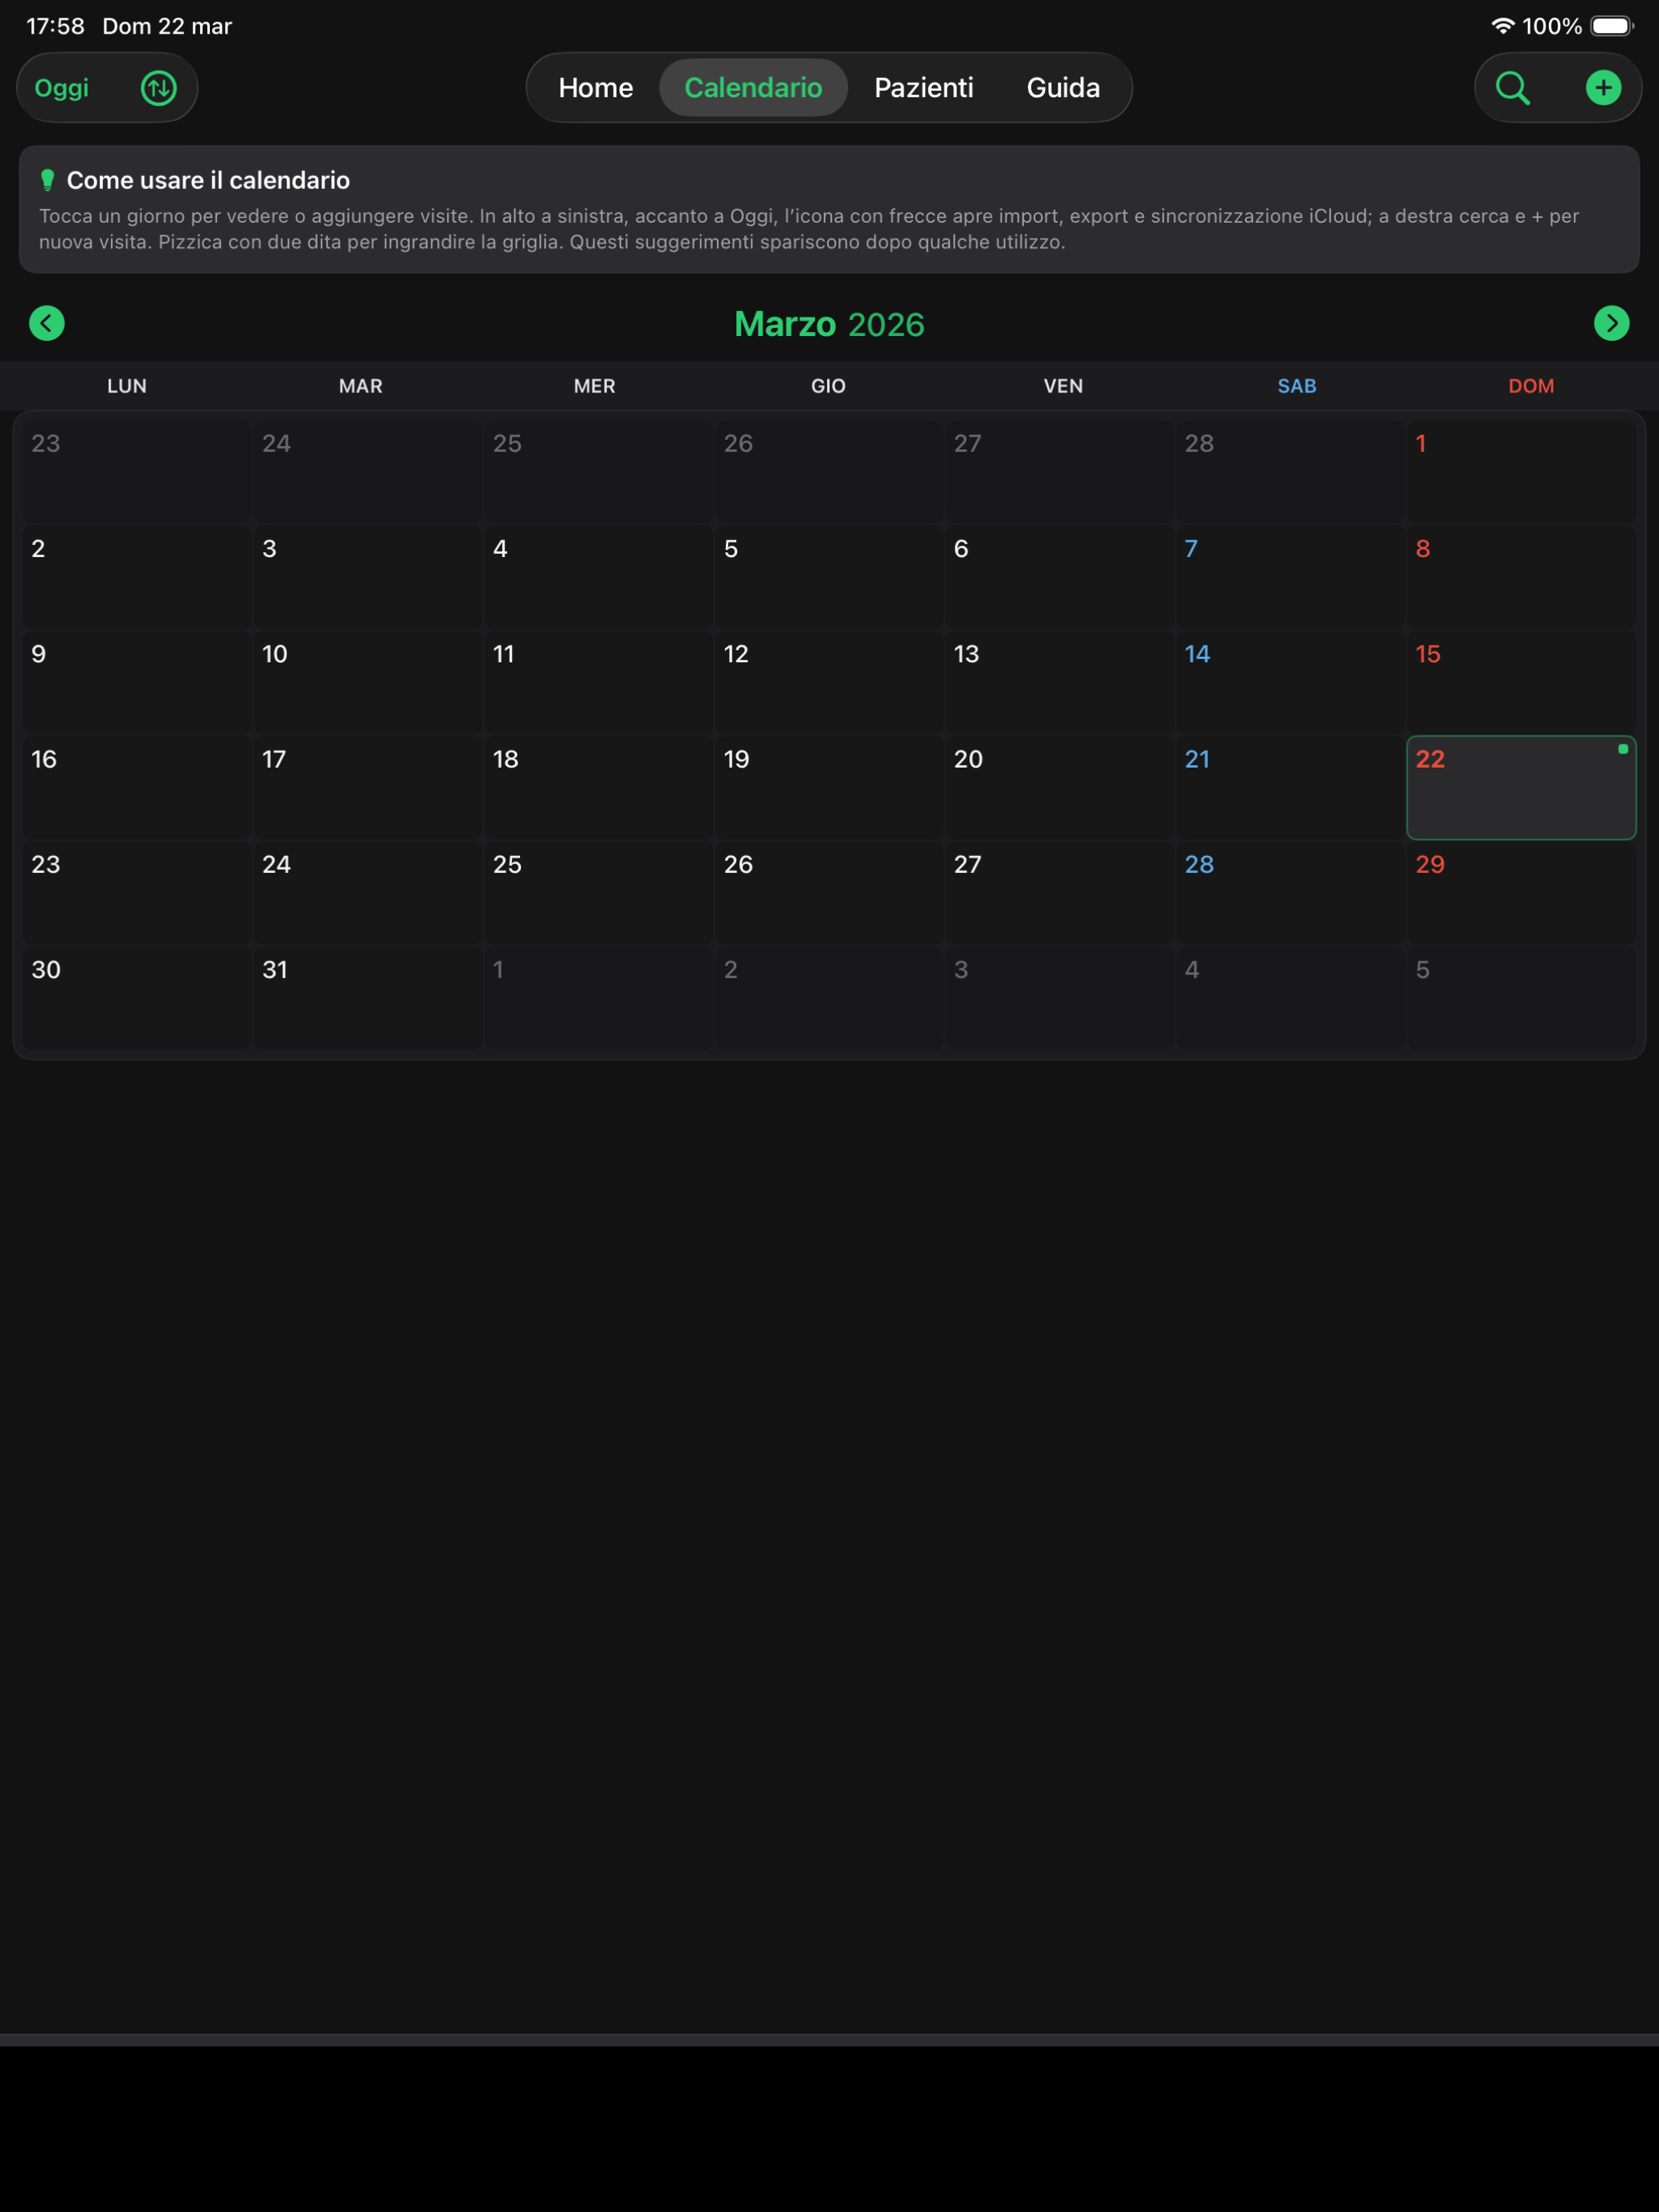This screenshot has width=1659, height=2212.
Task: Select Tuesday March 3
Action: pos(367,577)
